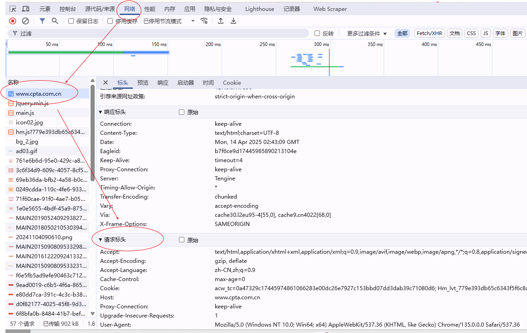
Task: Stop recording network log
Action: click(x=13, y=21)
